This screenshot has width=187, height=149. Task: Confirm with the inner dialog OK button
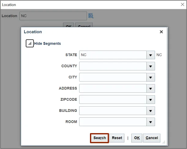137,138
